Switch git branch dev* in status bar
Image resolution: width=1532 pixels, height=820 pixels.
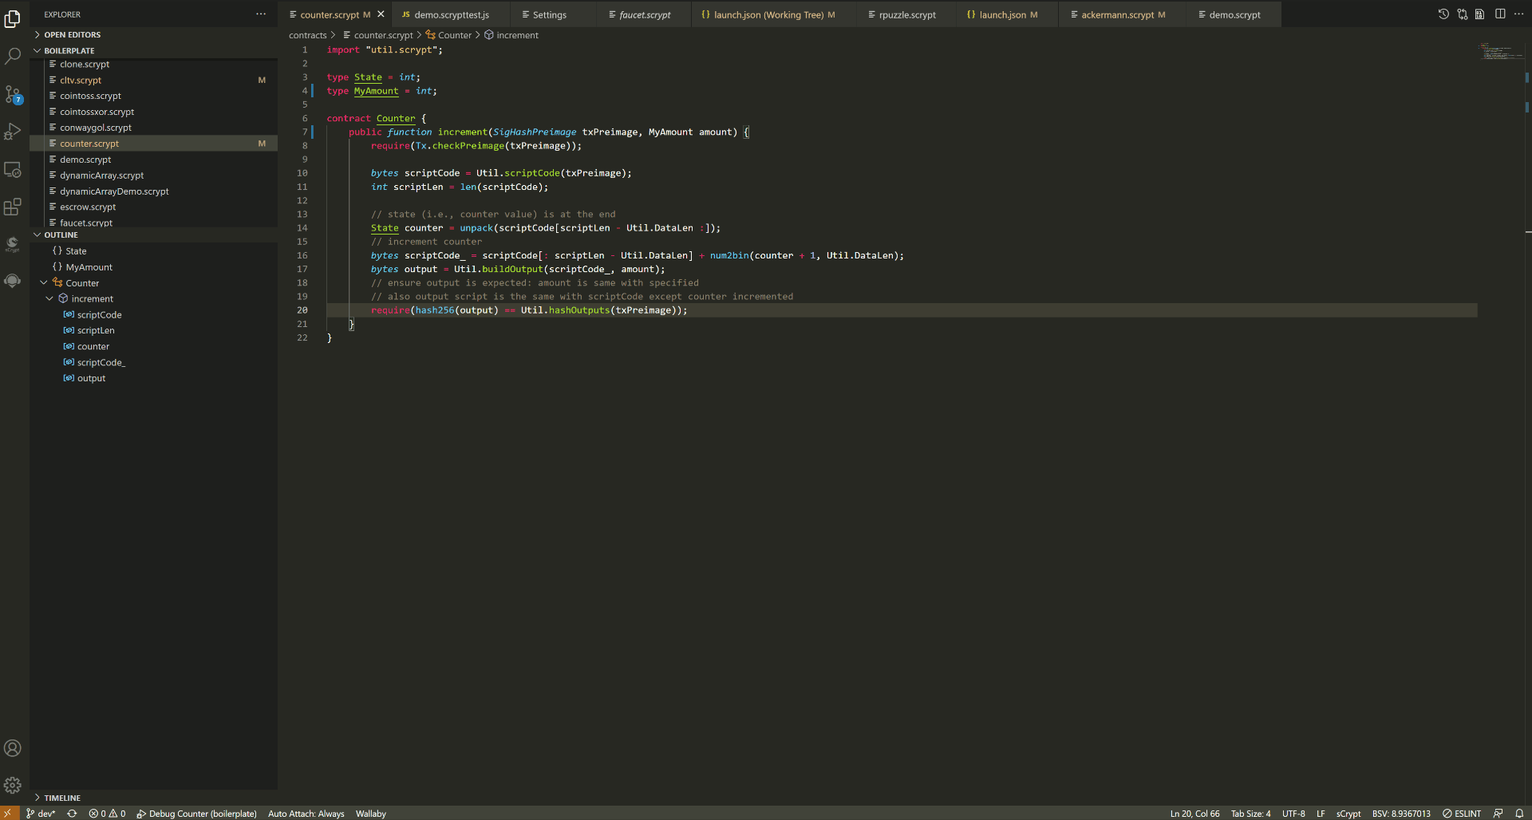coord(41,814)
